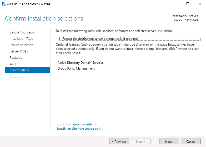Cancel the wizard
Image resolution: width=206 pixels, height=147 pixels.
191,142
